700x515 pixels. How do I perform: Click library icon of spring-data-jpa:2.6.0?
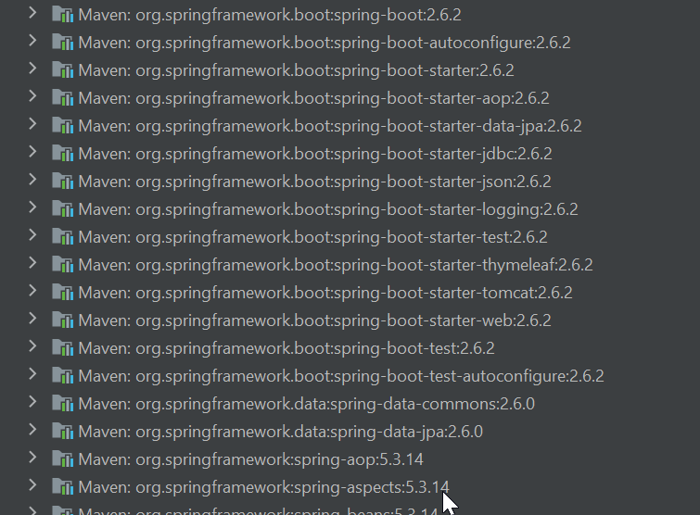pos(62,431)
